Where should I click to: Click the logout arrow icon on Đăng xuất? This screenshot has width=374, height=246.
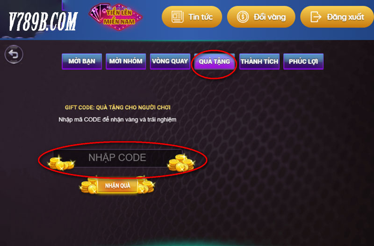coord(316,17)
